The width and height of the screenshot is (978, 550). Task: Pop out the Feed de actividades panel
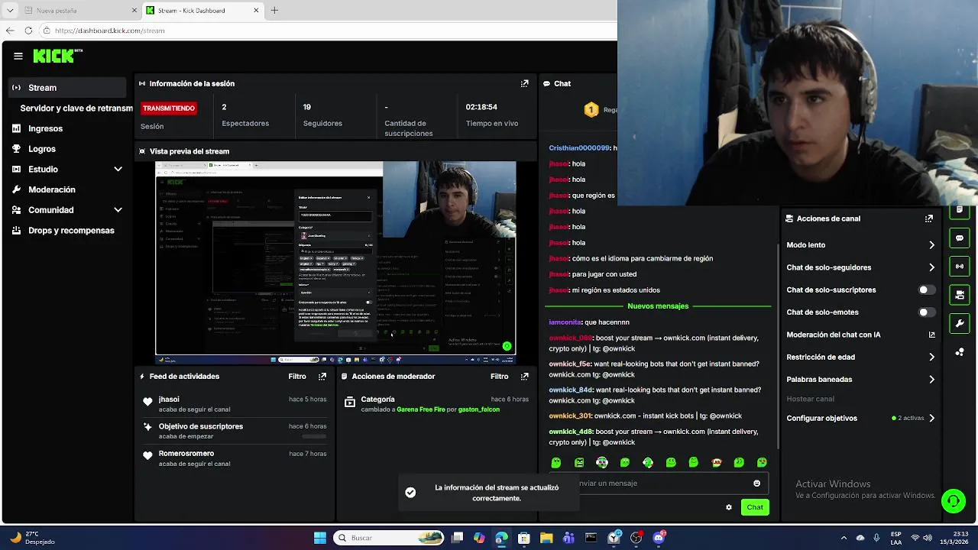pyautogui.click(x=322, y=377)
